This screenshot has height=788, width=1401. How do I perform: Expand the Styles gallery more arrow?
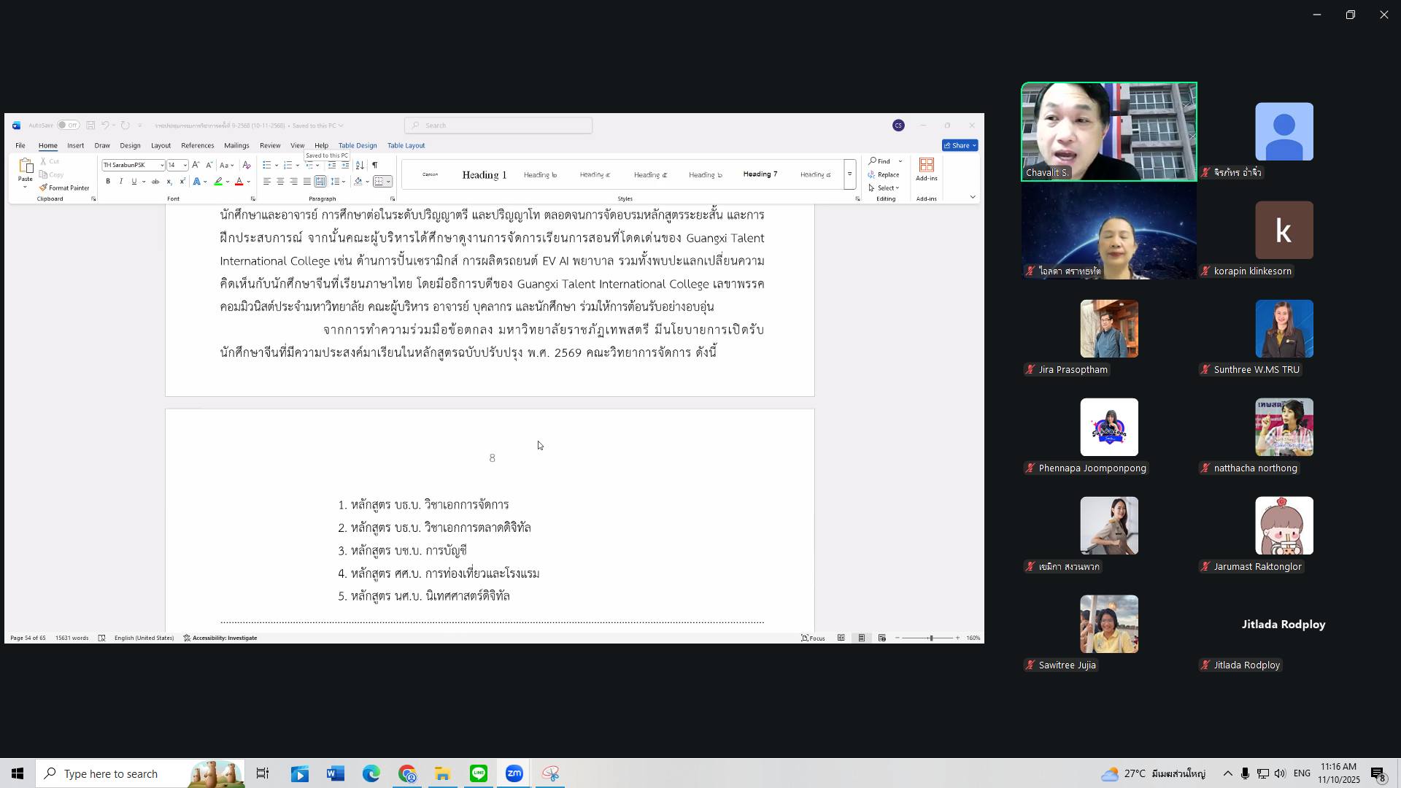coord(849,174)
